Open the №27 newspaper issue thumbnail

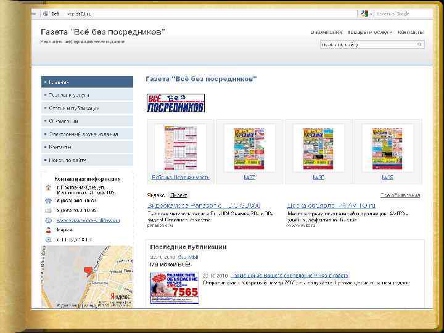pyautogui.click(x=249, y=149)
